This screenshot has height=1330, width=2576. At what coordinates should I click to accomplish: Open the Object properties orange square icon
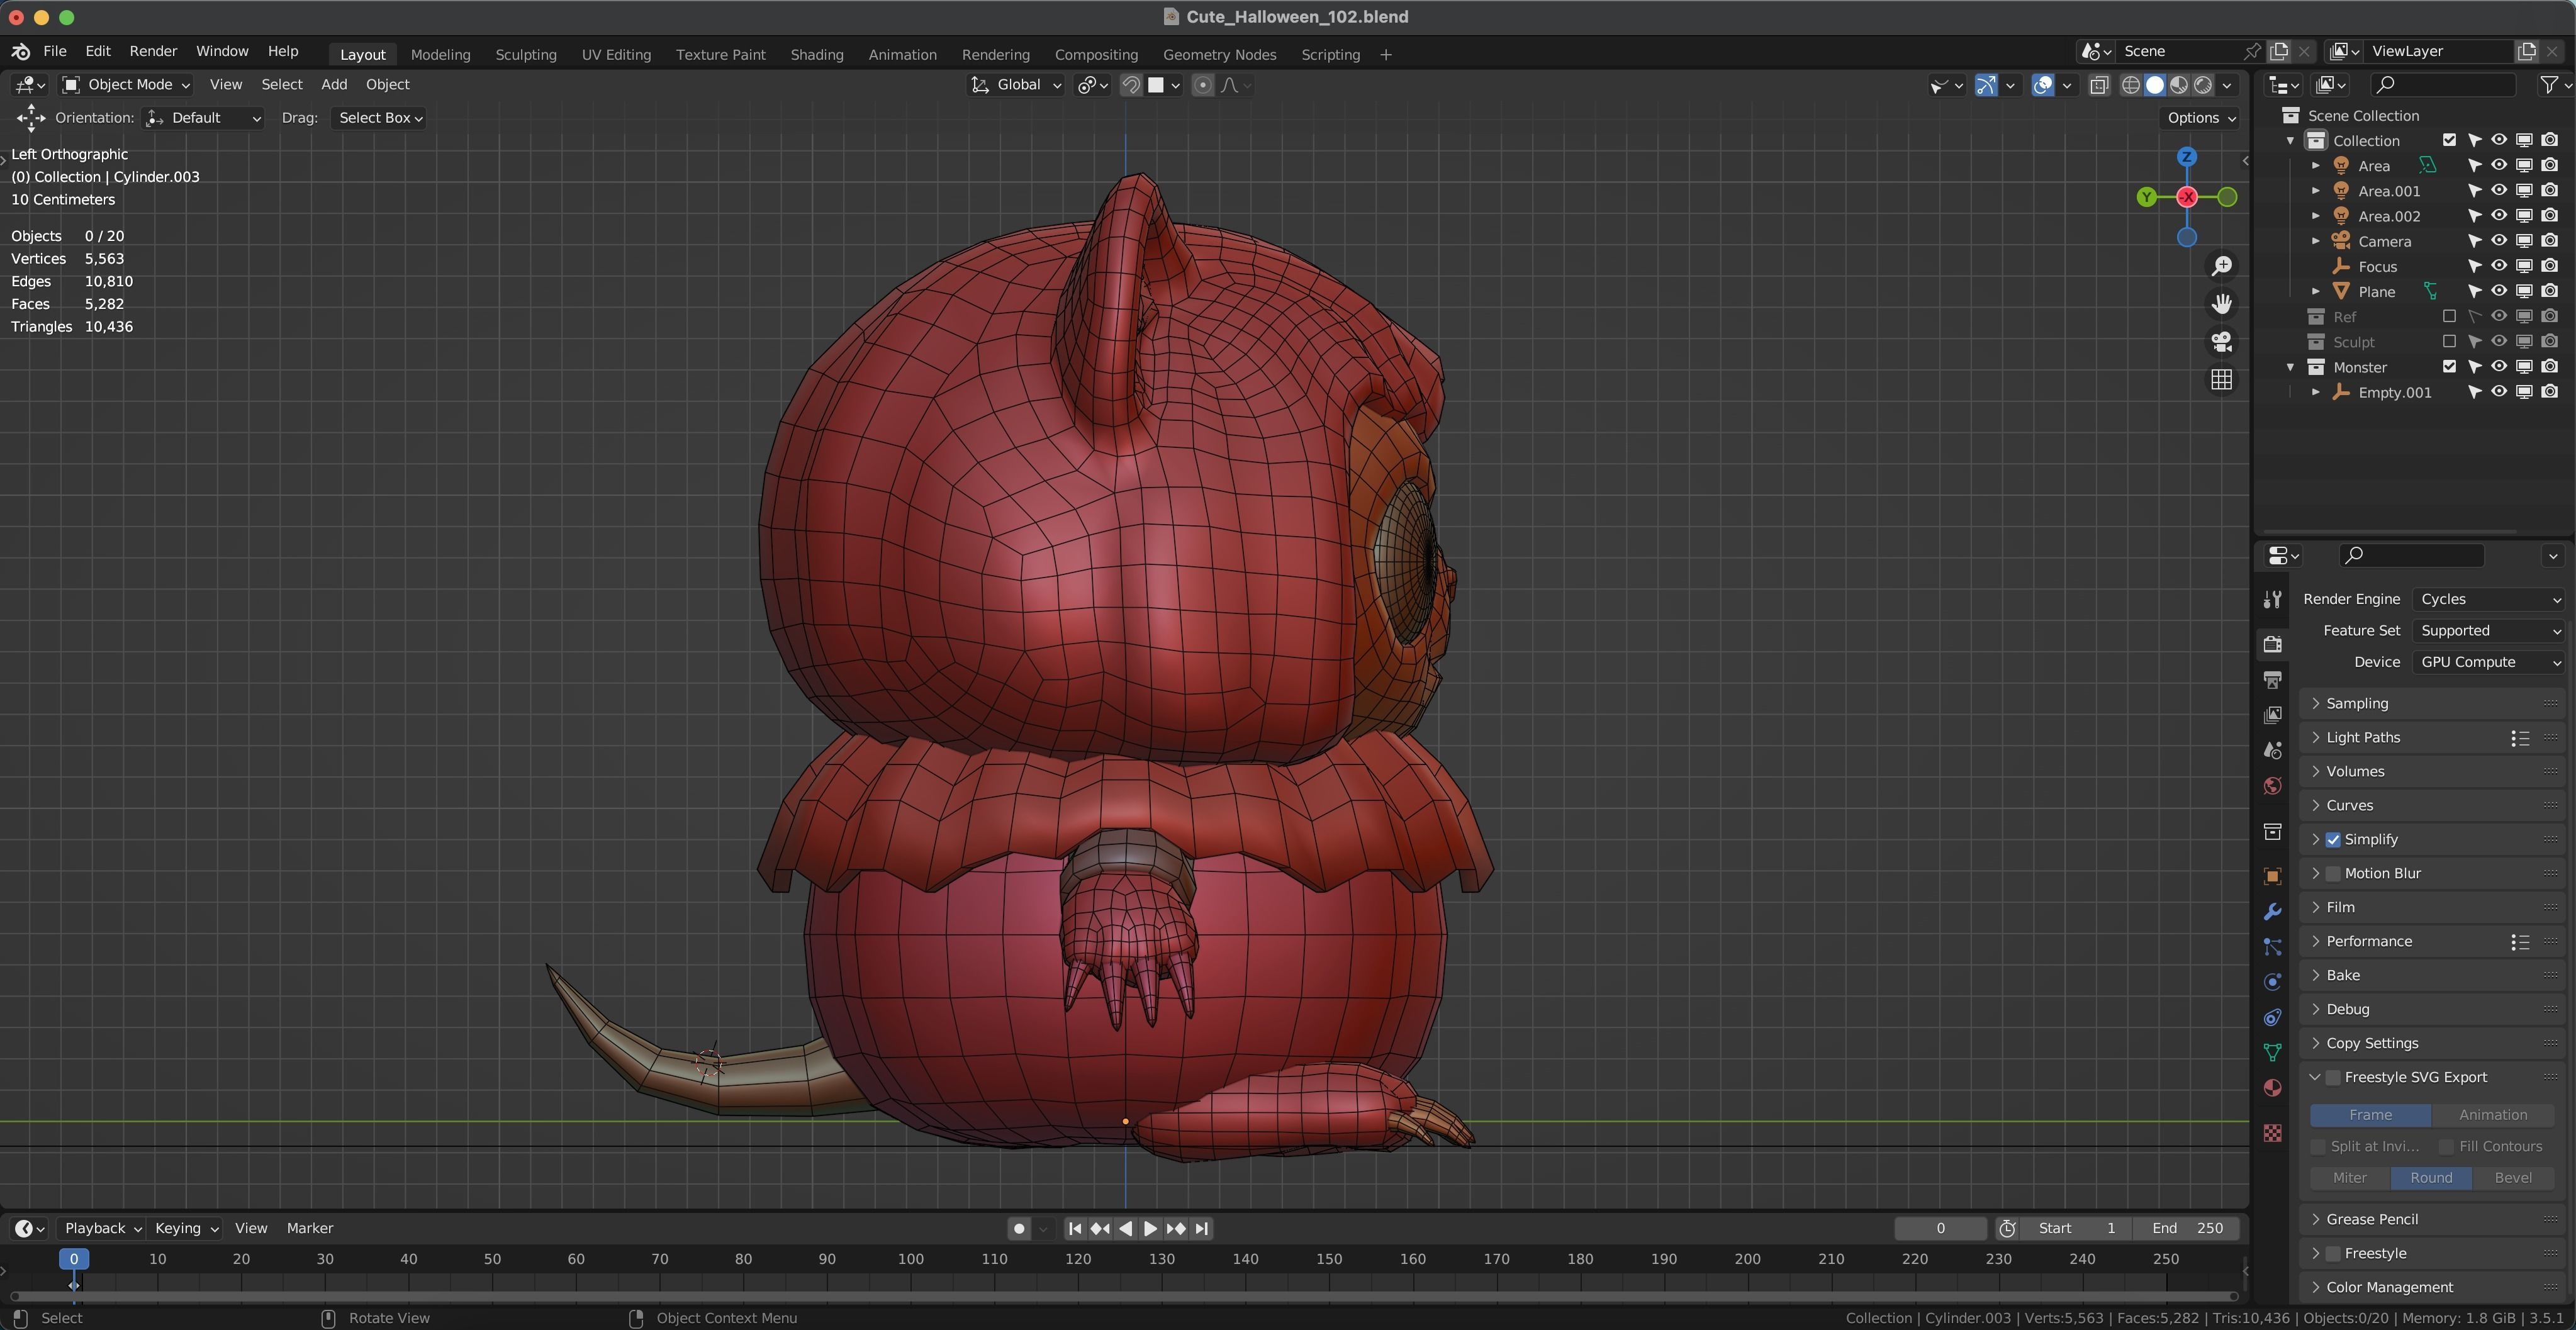[x=2272, y=876]
